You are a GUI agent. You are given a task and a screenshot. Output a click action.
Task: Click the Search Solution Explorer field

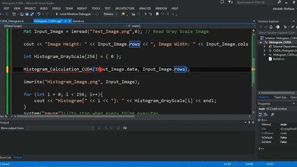click(x=277, y=32)
